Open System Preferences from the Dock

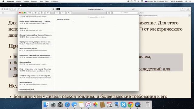click(x=60, y=105)
